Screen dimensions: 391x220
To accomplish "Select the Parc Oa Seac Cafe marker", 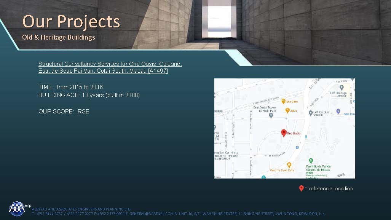I will click(289, 165).
